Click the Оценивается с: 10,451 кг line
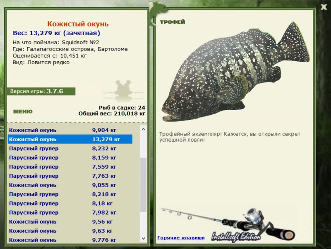This screenshot has width=331, height=249. pos(50,56)
